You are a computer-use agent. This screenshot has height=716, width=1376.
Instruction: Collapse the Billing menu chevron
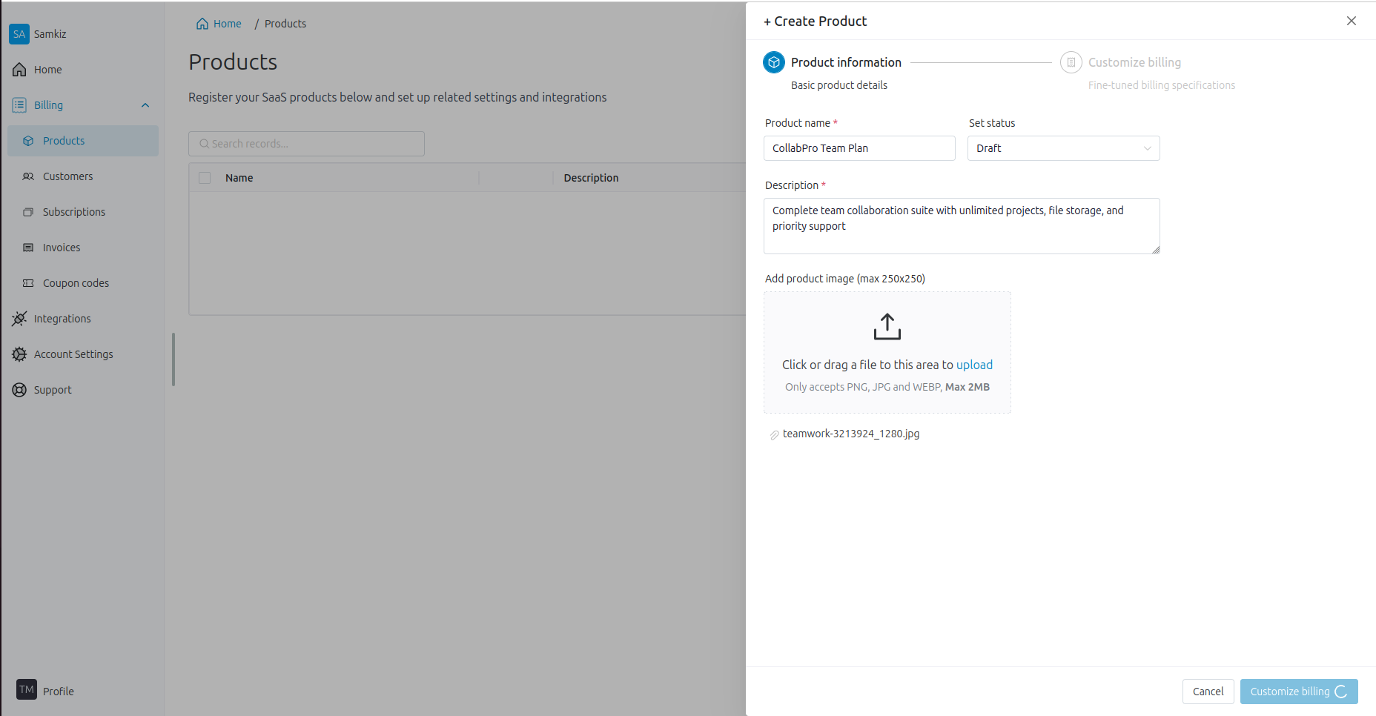(145, 105)
